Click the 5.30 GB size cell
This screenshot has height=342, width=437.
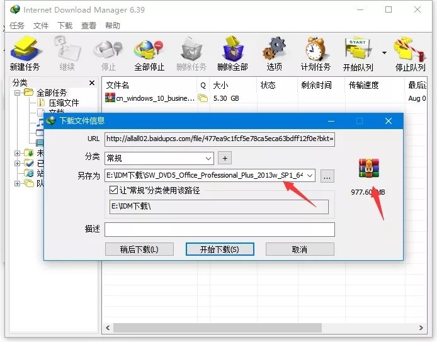(226, 98)
